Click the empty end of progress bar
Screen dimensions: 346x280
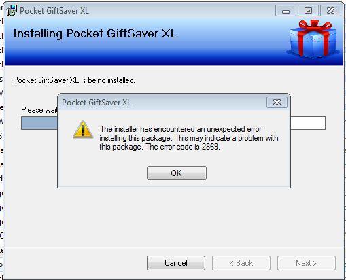[308, 123]
